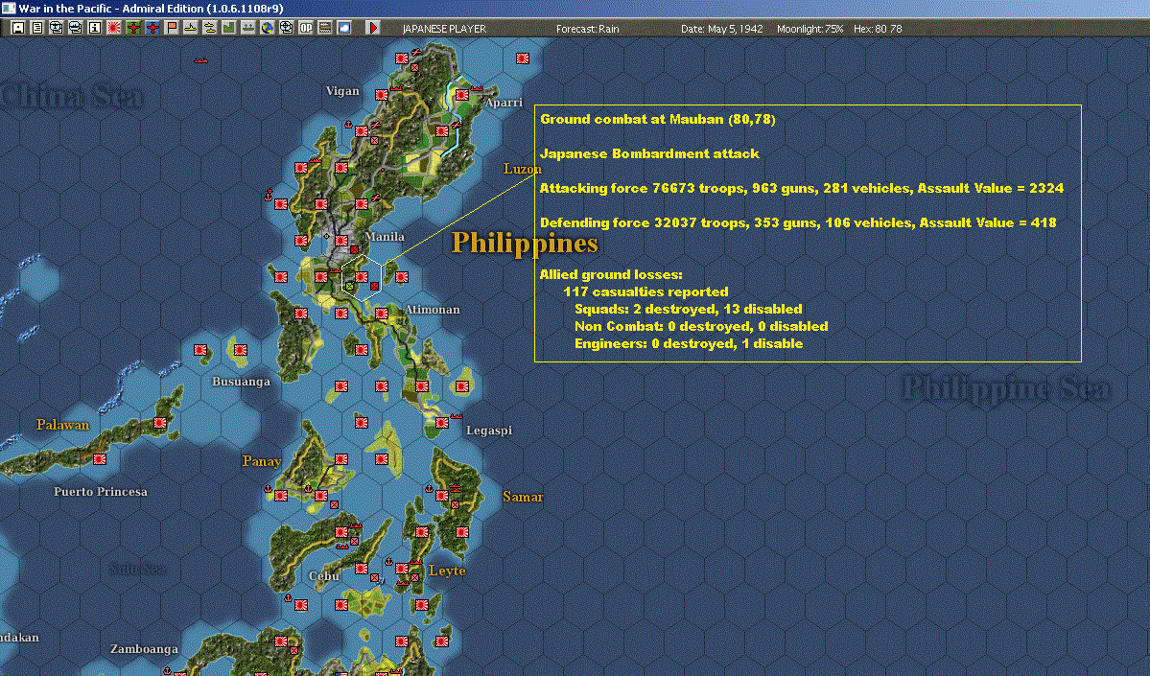Open the text report list icon
This screenshot has width=1150, height=676.
pyautogui.click(x=37, y=28)
